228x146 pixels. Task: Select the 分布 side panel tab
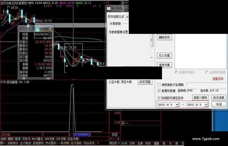coord(132,143)
